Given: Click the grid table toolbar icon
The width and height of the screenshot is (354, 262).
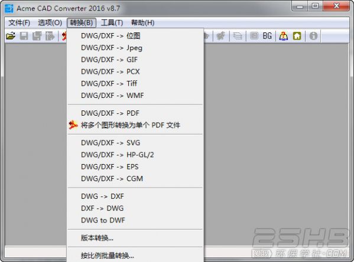Looking at the screenshot, I should coord(254,36).
